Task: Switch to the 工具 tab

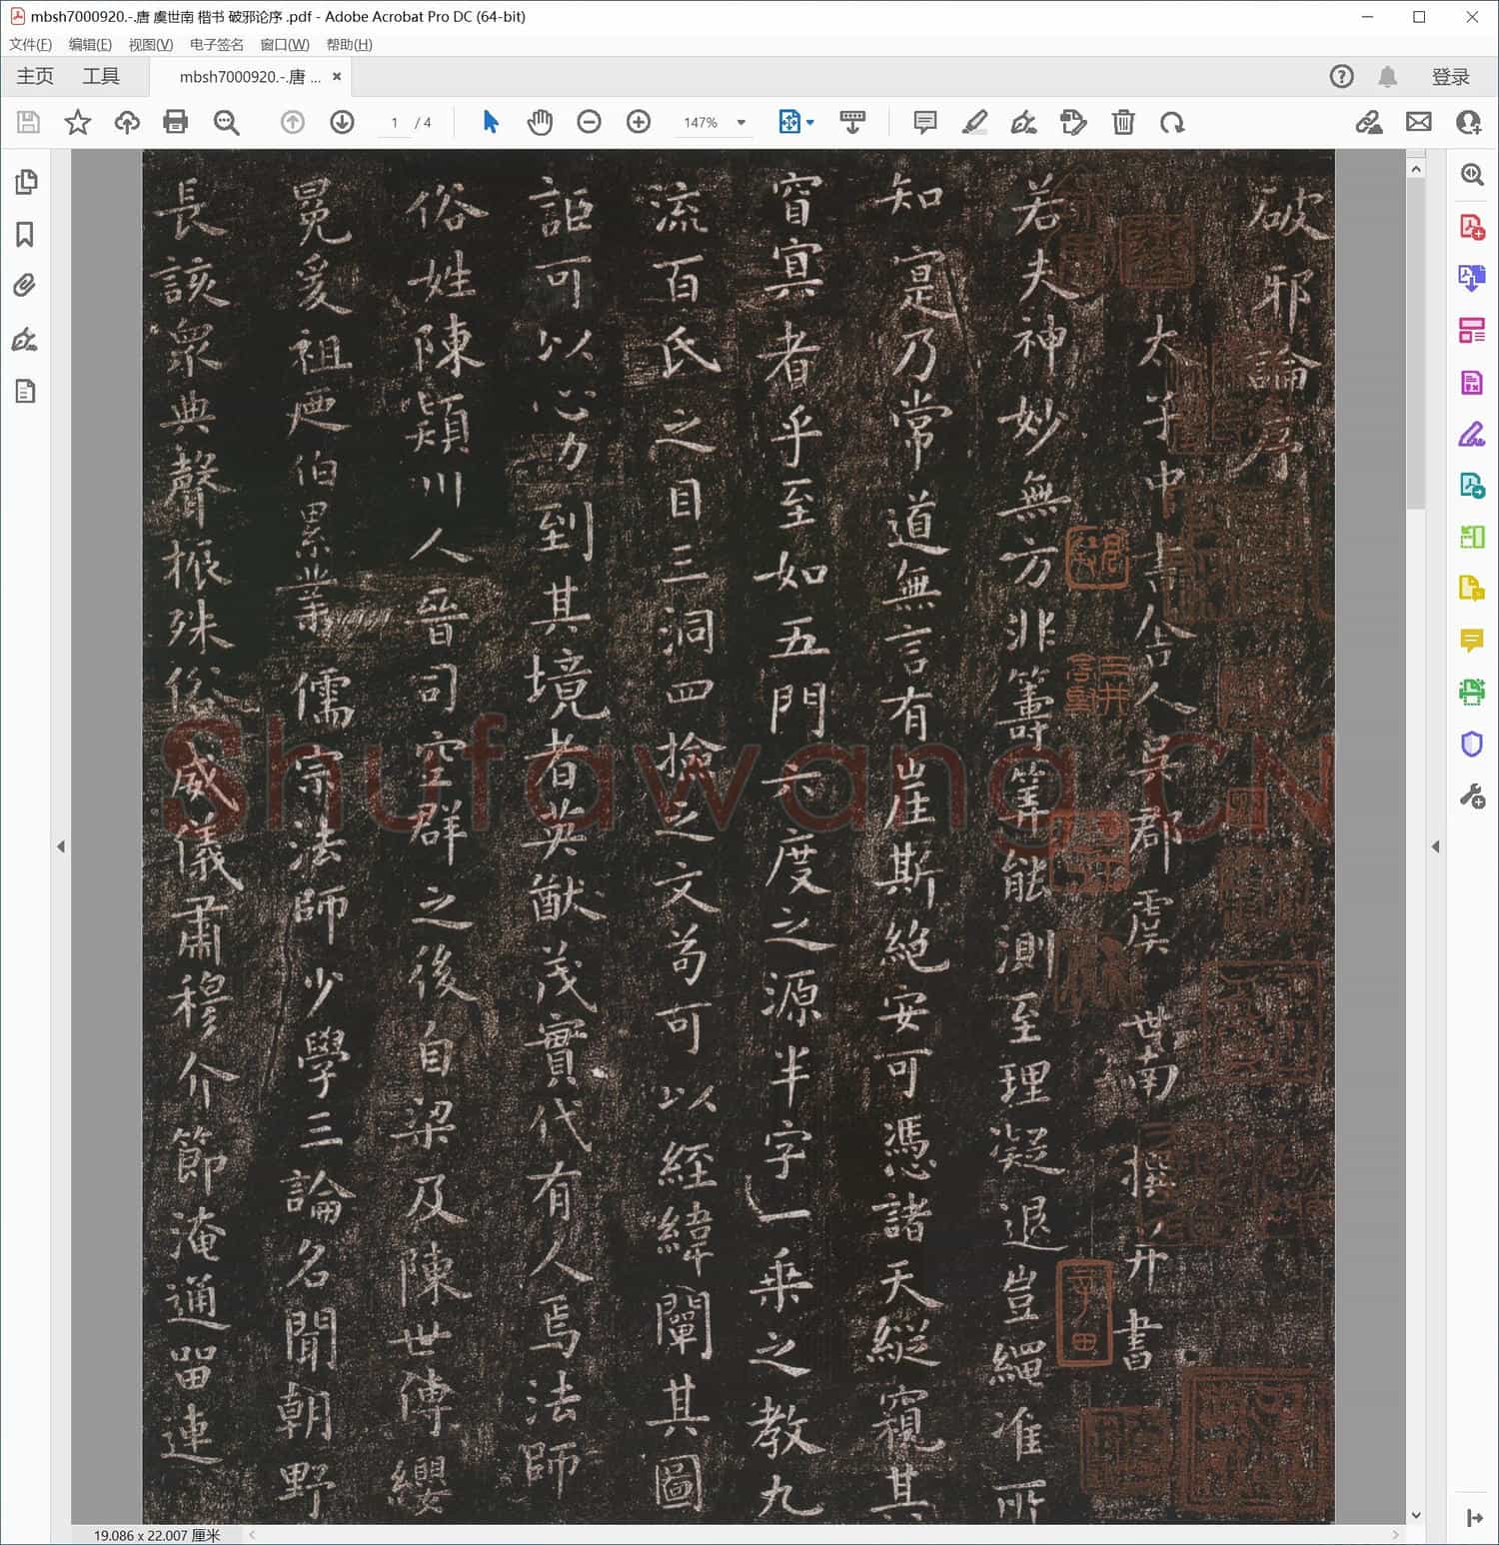Action: 101,76
